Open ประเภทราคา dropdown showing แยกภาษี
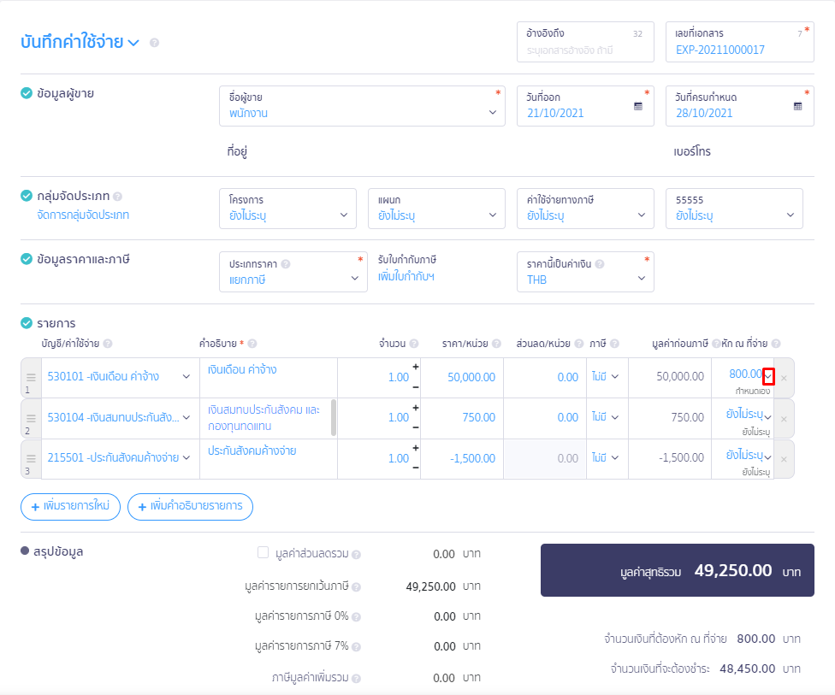Screen dimensions: 835x695 [293, 272]
